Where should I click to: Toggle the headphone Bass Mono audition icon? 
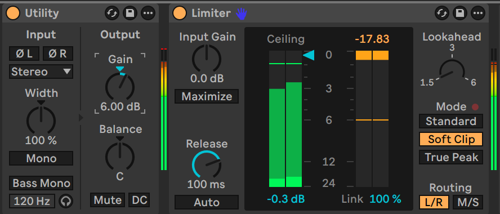(x=66, y=201)
